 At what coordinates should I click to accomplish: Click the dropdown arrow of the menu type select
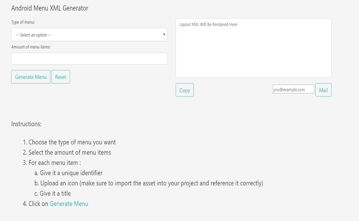164,35
